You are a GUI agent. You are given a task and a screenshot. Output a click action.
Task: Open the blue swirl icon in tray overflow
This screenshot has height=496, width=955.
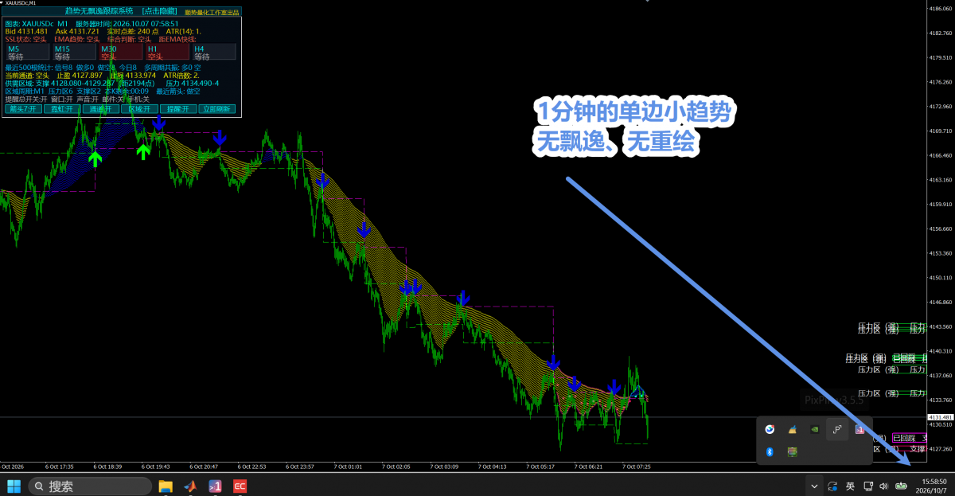(770, 429)
